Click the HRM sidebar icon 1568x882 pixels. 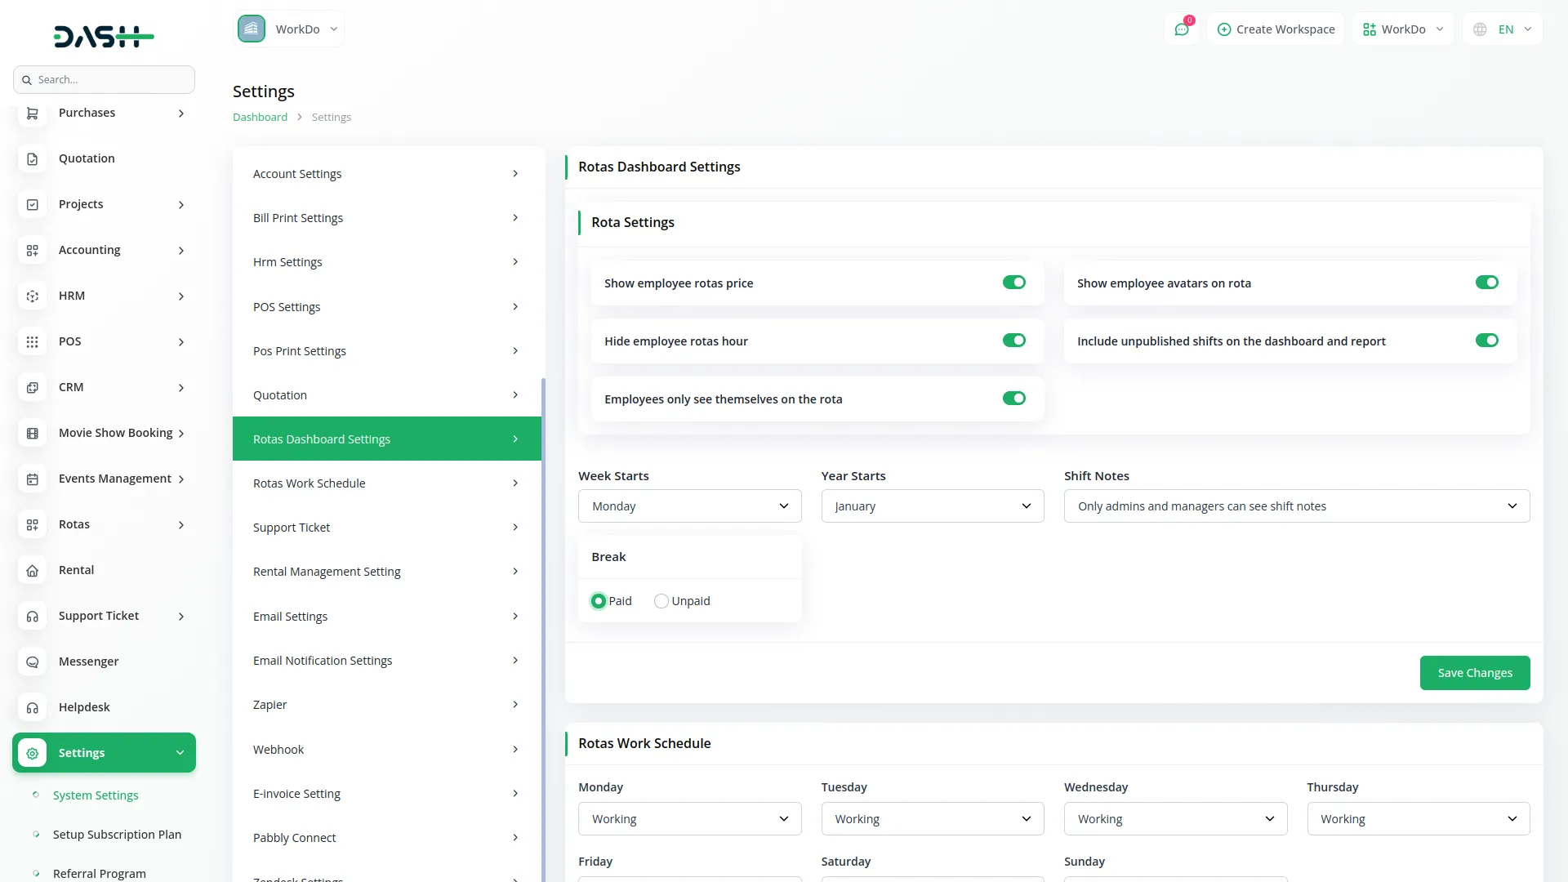point(33,296)
